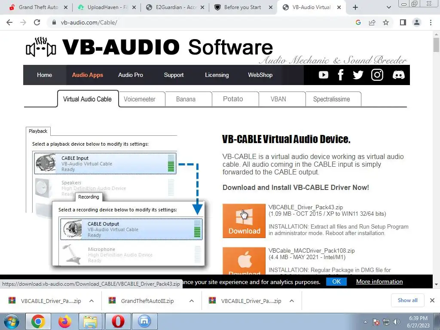This screenshot has width=440, height=330.
Task: Open VB-Audio Facebook page icon
Action: coord(341,75)
